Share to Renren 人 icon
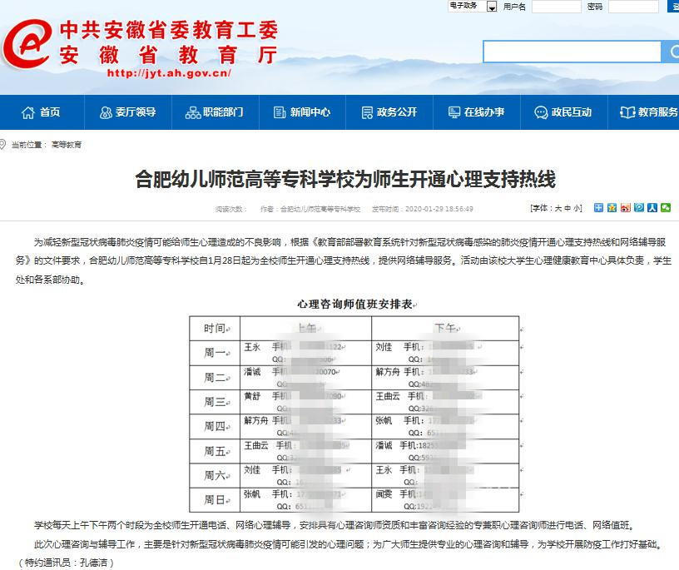Screen dimensions: 679x570 [x=652, y=207]
